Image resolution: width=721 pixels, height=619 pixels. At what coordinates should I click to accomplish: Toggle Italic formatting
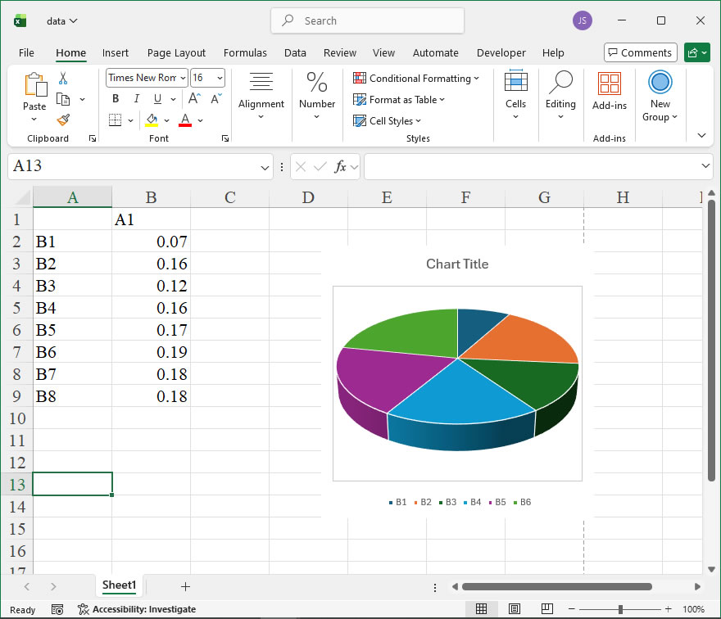tap(137, 99)
